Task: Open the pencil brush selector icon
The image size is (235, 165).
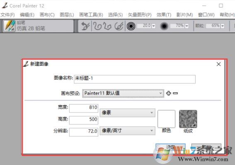Action: coord(10,26)
